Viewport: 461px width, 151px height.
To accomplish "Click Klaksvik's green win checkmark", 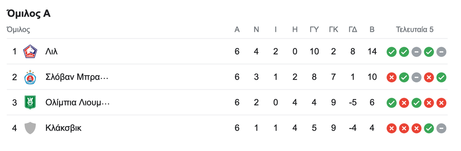I will [x=429, y=128].
